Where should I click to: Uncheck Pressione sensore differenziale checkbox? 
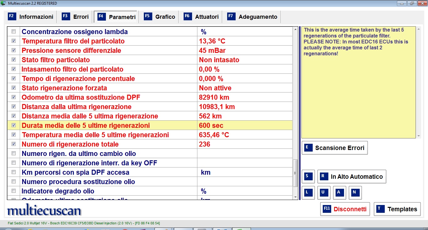(x=13, y=50)
